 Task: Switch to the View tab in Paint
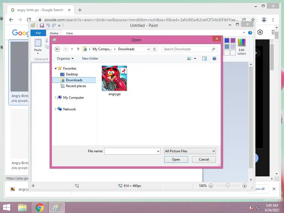click(x=69, y=33)
